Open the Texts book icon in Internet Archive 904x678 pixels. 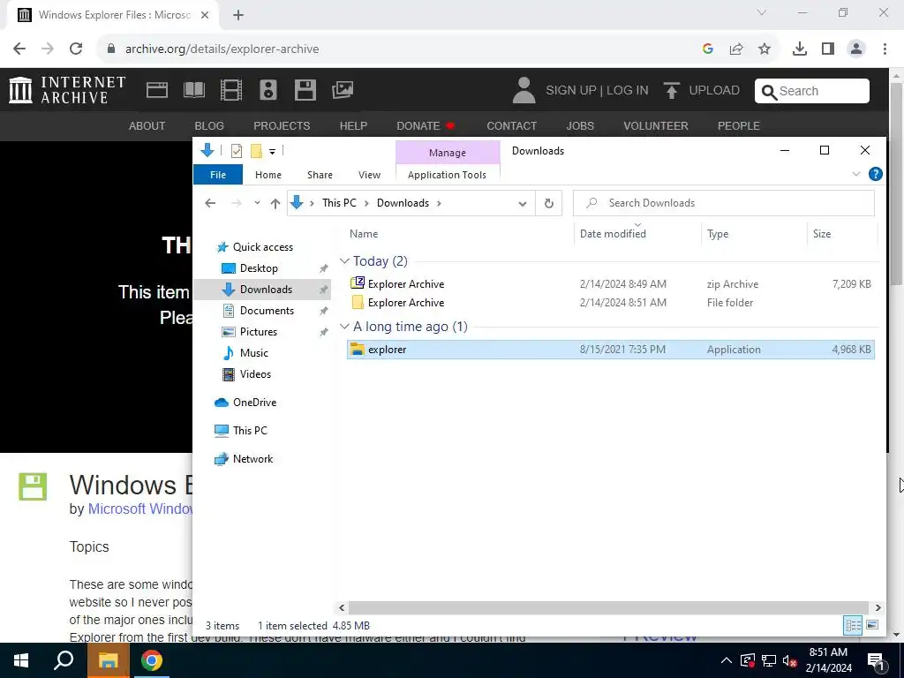pyautogui.click(x=193, y=90)
